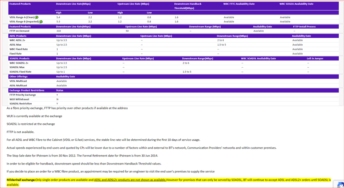This screenshot has width=344, height=188.
Task: Select the 'ADSL Products' section header
Action: click(18, 36)
